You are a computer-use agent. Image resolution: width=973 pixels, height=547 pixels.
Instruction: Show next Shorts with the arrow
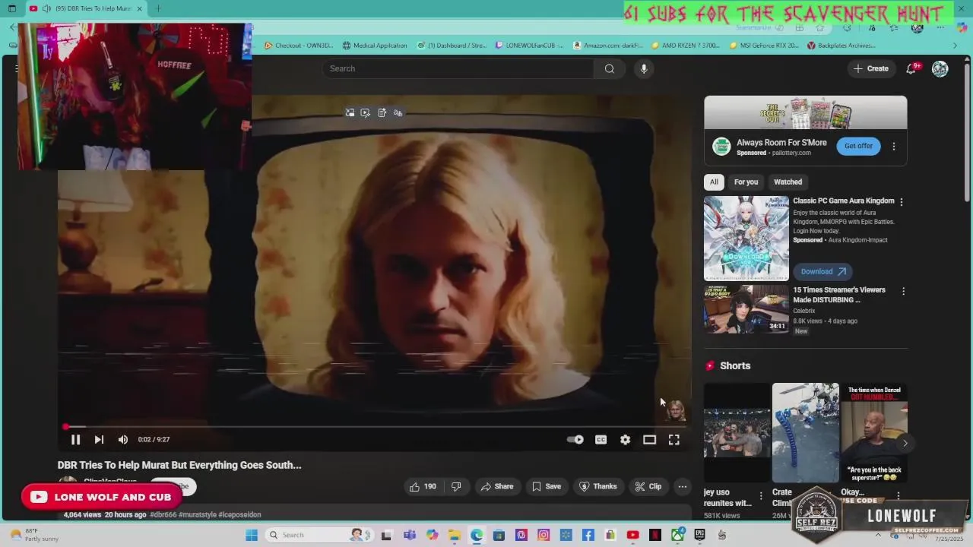point(905,443)
